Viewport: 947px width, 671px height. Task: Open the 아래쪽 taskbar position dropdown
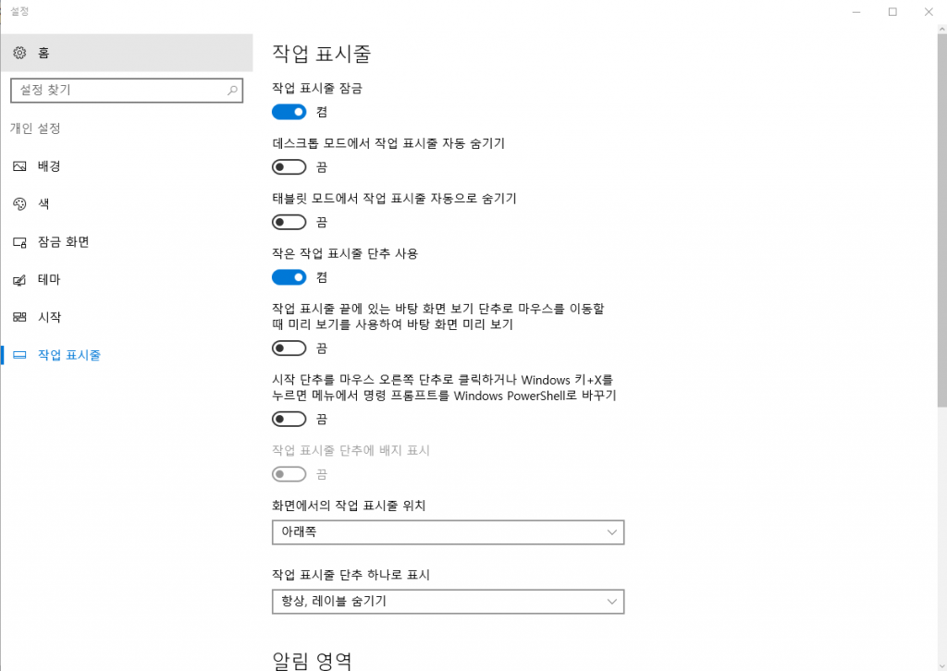449,532
